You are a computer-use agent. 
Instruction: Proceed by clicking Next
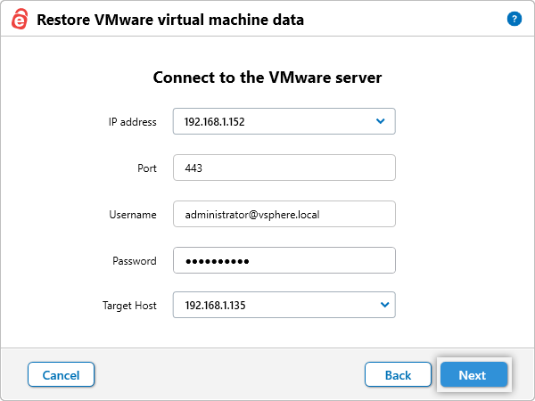coord(473,375)
